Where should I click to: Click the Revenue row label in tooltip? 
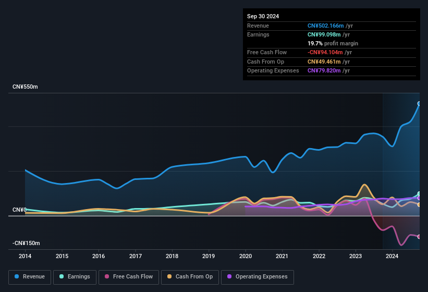tap(258, 26)
